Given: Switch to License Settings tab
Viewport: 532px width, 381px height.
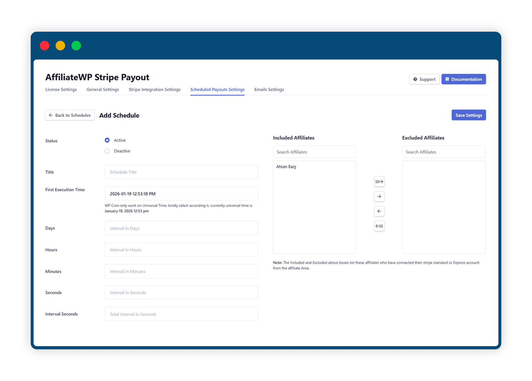Looking at the screenshot, I should tap(61, 90).
